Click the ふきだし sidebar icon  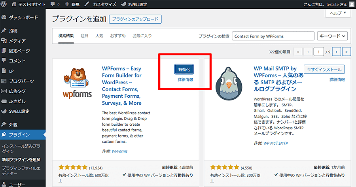click(4, 101)
